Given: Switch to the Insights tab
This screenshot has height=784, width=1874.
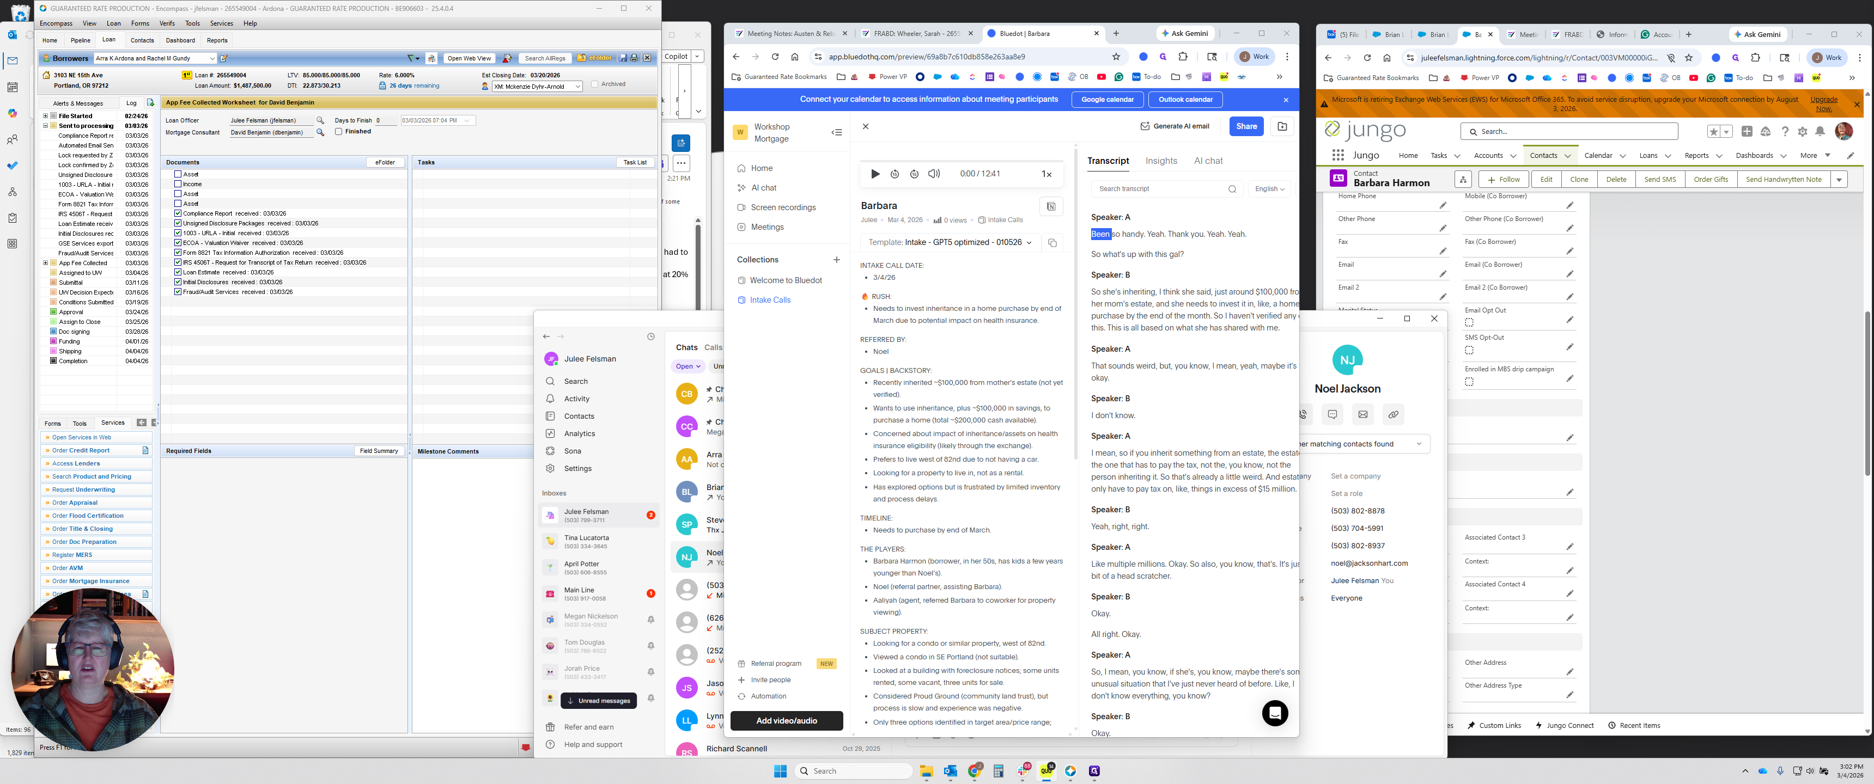Looking at the screenshot, I should 1160,161.
